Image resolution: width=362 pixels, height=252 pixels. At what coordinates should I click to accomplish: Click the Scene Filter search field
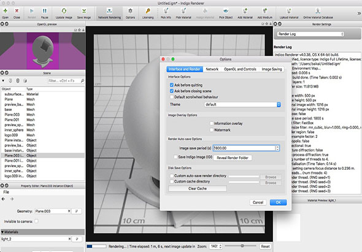[x=64, y=80]
